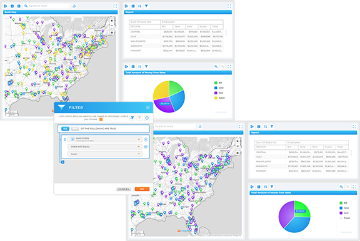Click the data table icon in upper map toolbar
This screenshot has height=241, width=360.
click(x=19, y=6)
